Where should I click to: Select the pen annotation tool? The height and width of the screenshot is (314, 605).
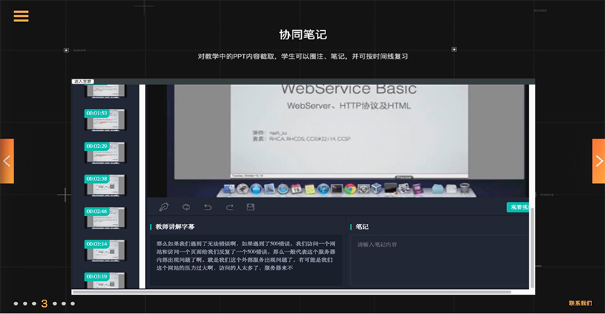point(164,207)
